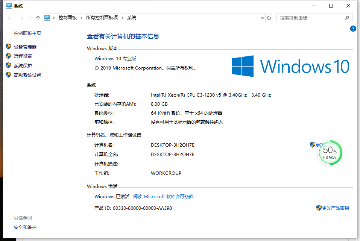Screen dimensions: 360x241
Task: Refresh the control panel page
Action: tap(269, 18)
